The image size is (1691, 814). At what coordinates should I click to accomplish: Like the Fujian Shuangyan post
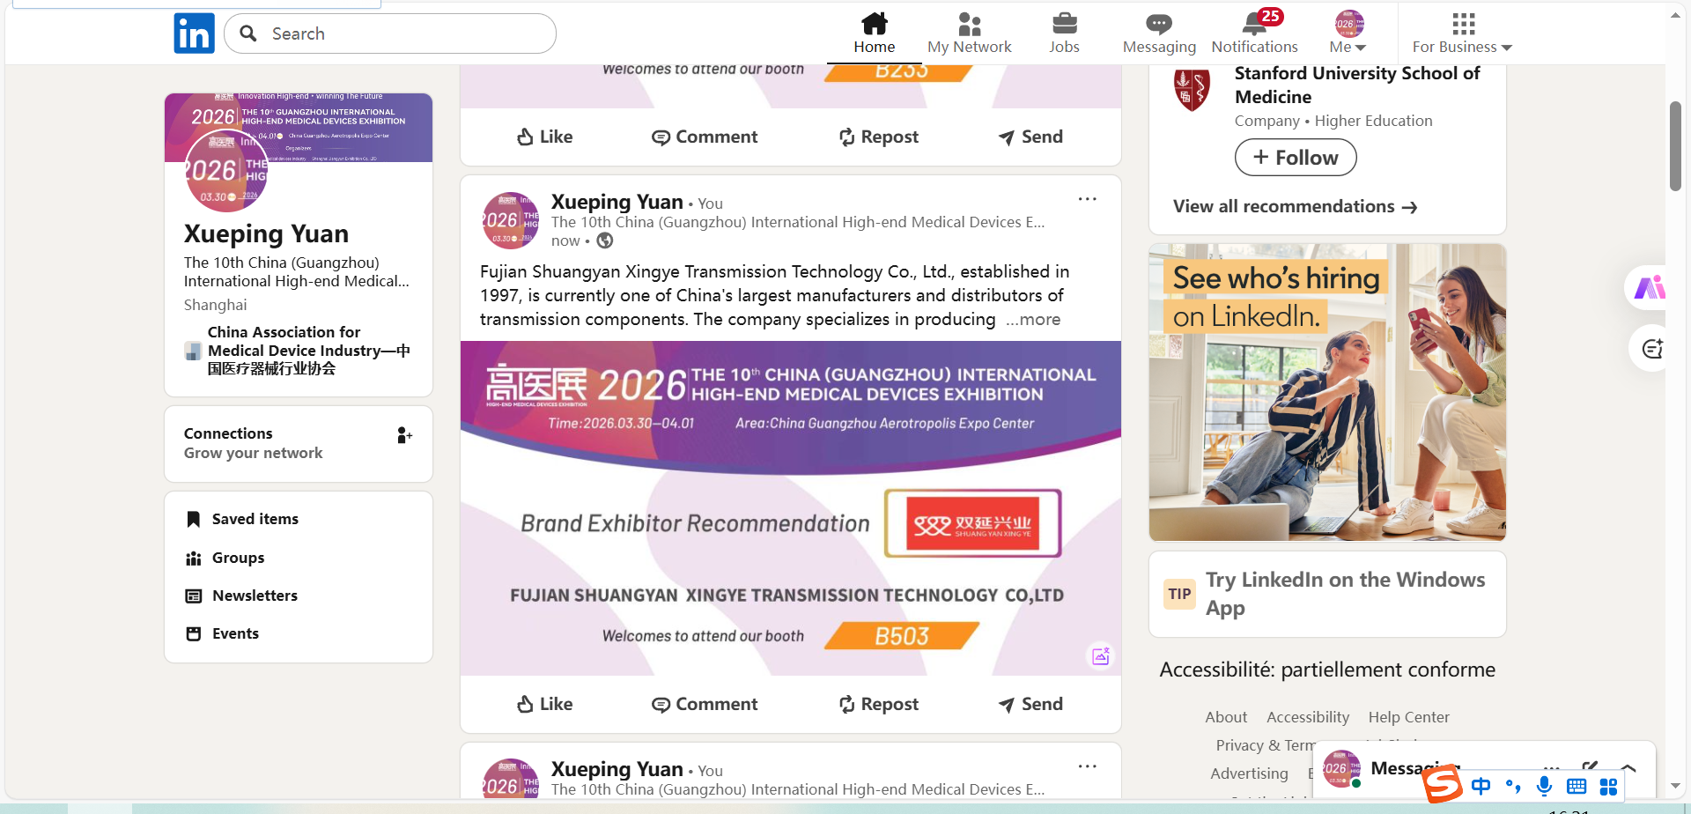544,704
